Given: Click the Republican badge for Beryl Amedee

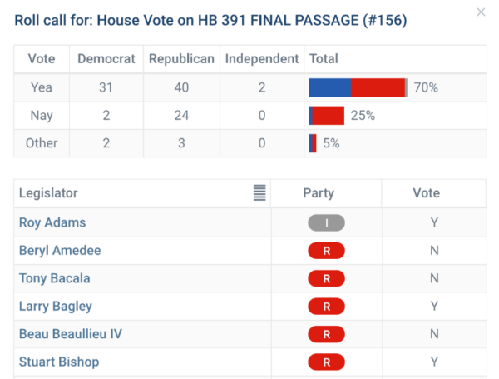Looking at the screenshot, I should 326,251.
